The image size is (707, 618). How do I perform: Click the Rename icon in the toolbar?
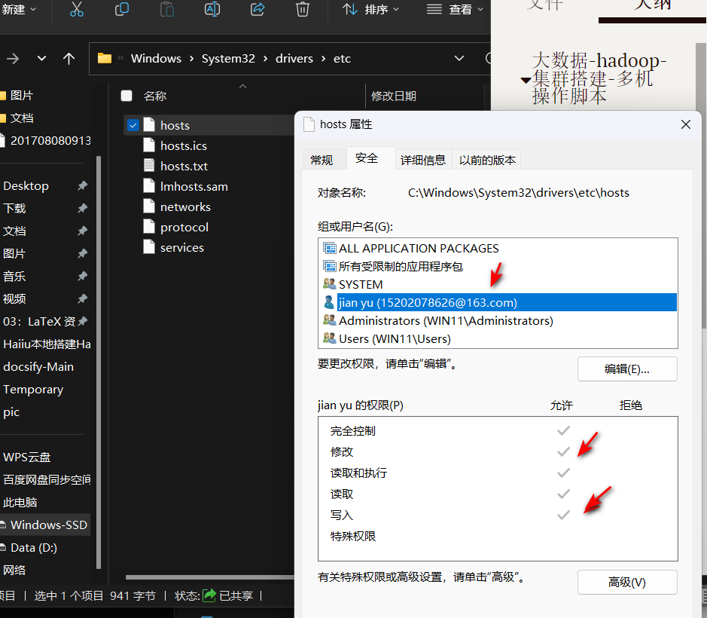[212, 10]
